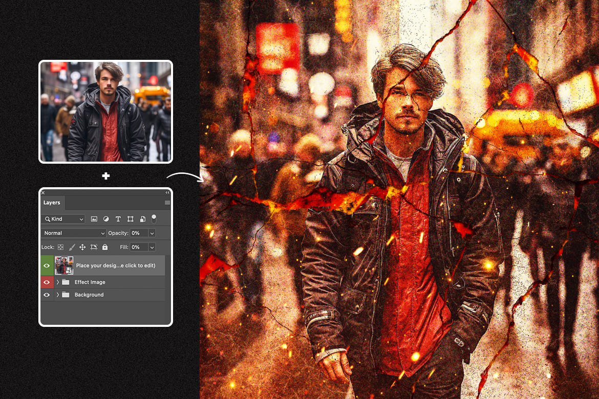Select the 'Place your desig...e click to edit)' layer name
This screenshot has width=599, height=399.
(x=116, y=266)
